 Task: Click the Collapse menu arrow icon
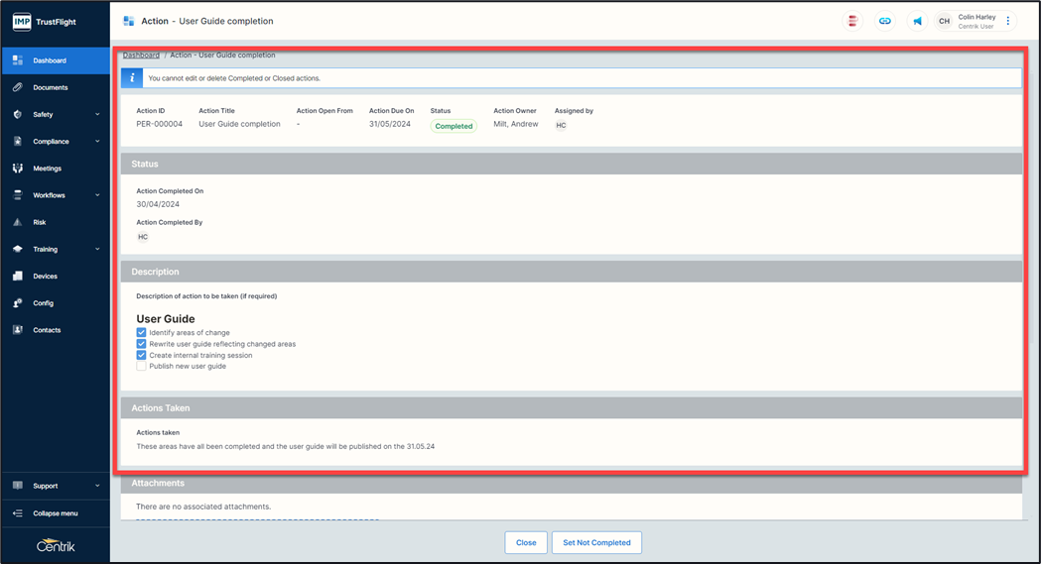click(18, 513)
